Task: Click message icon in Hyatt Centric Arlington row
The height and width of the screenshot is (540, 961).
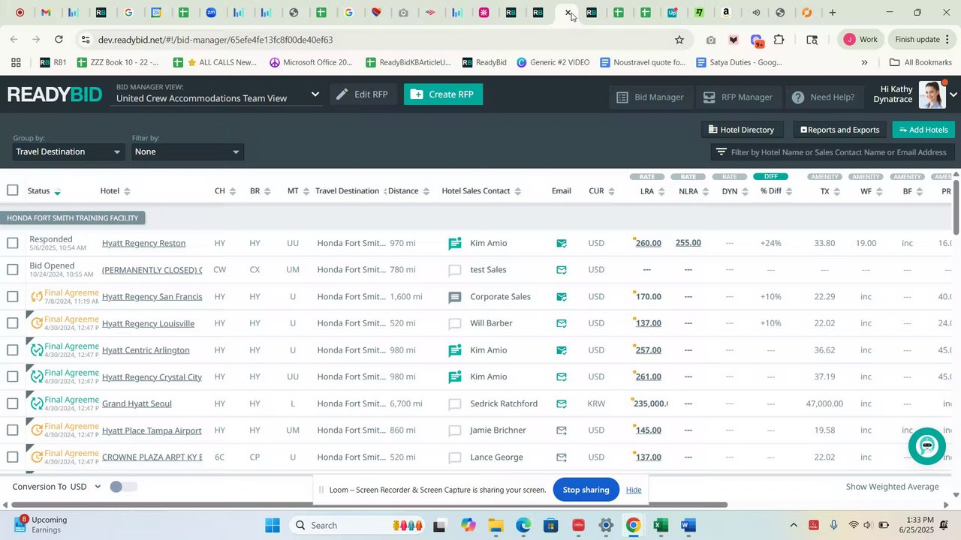Action: pyautogui.click(x=455, y=350)
